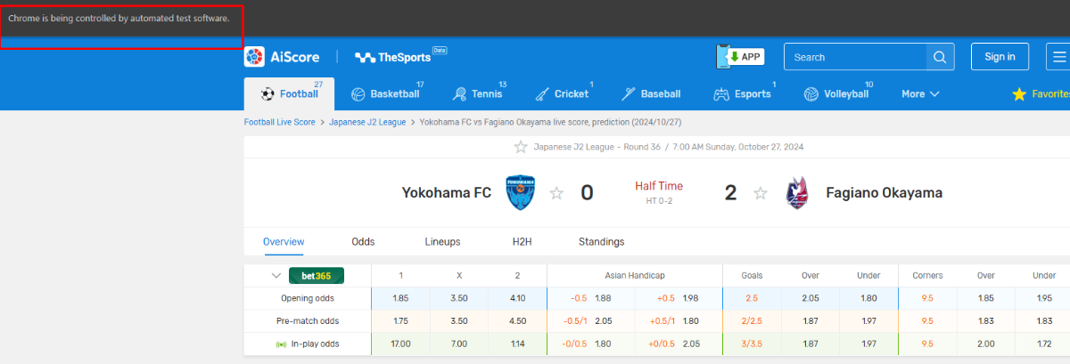Select the Basketball sport tab
The height and width of the screenshot is (364, 1070).
pos(385,93)
